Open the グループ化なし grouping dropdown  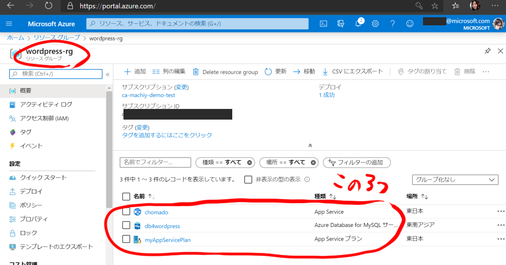455,180
